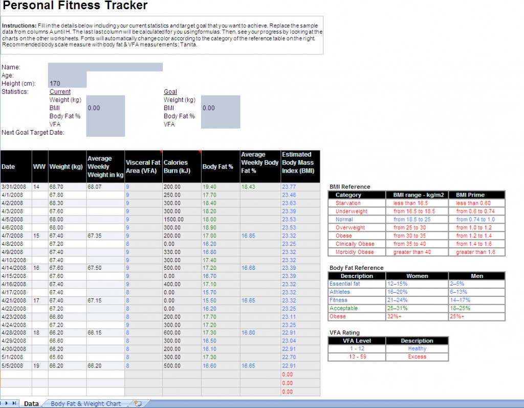Click the Insert Worksheet icon beside sheet tabs

click(138, 404)
